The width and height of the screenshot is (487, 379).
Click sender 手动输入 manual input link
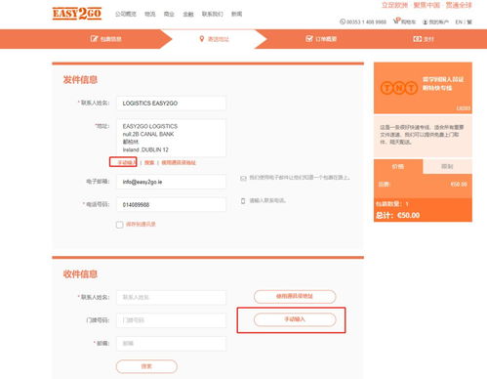[127, 162]
